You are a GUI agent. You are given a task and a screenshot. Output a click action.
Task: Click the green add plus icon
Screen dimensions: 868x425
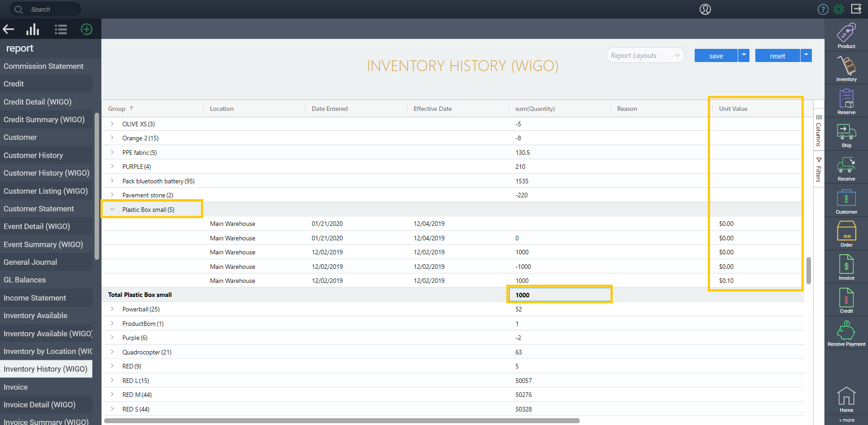tap(86, 29)
